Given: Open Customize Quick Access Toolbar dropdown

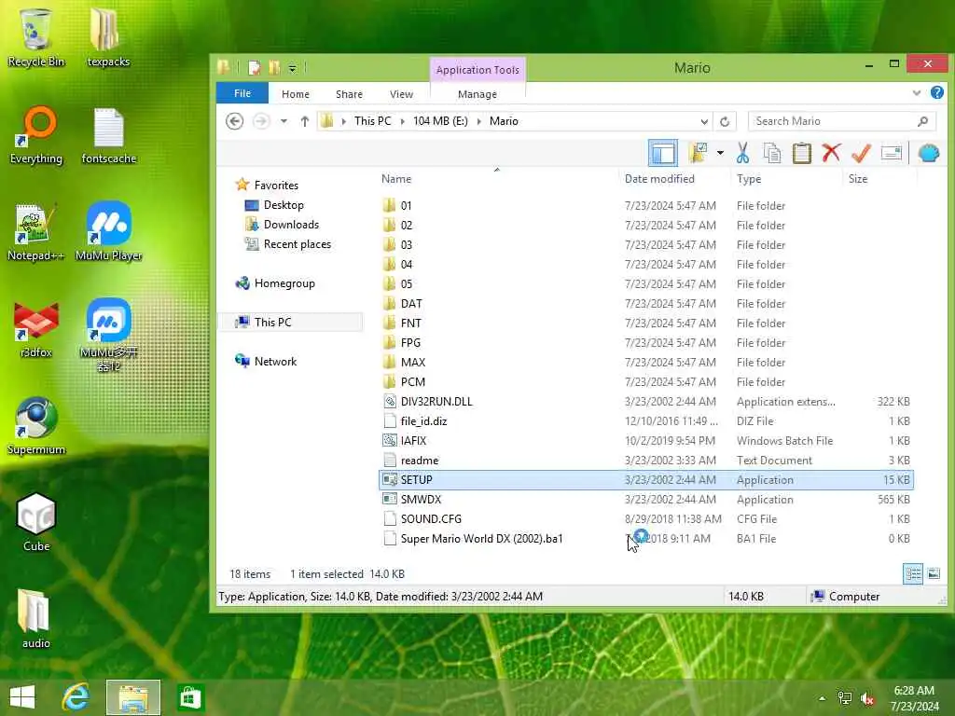Looking at the screenshot, I should coord(292,68).
